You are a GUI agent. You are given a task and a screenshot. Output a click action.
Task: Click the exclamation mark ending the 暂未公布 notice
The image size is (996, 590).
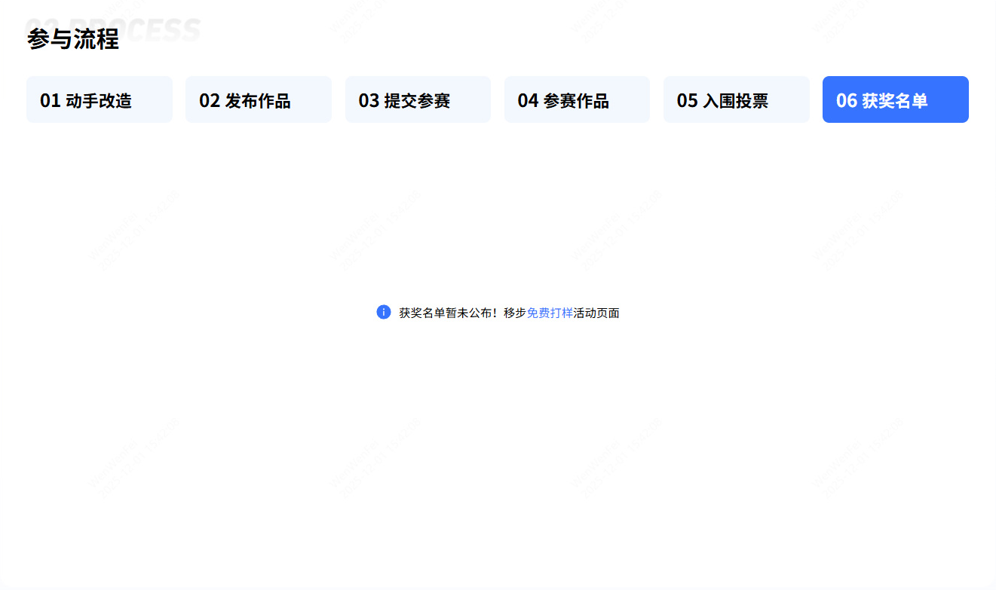495,313
